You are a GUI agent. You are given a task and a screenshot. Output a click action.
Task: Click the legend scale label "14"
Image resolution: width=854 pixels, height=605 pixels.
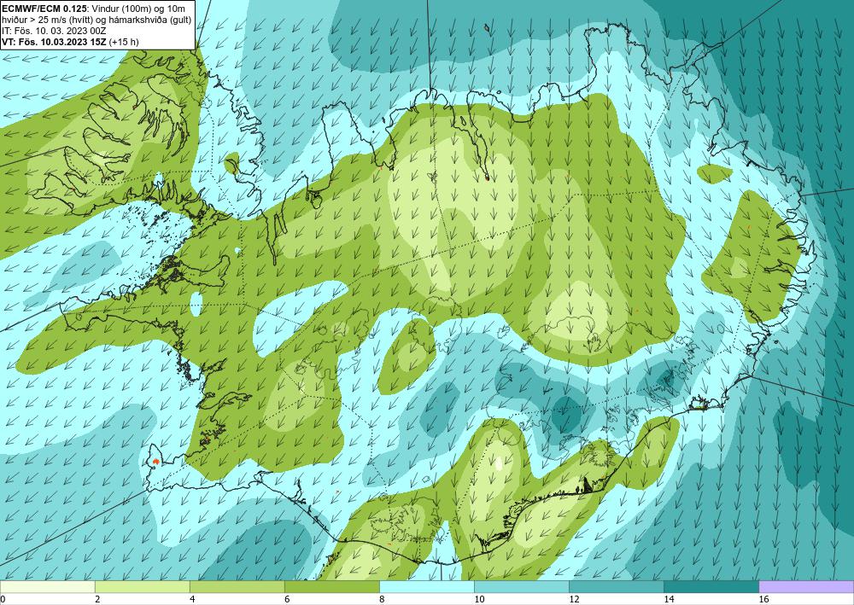(669, 599)
